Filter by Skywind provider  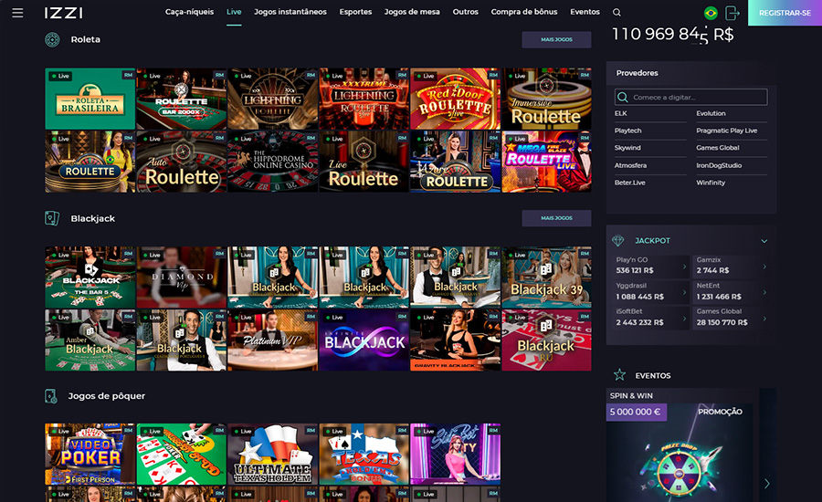click(627, 148)
